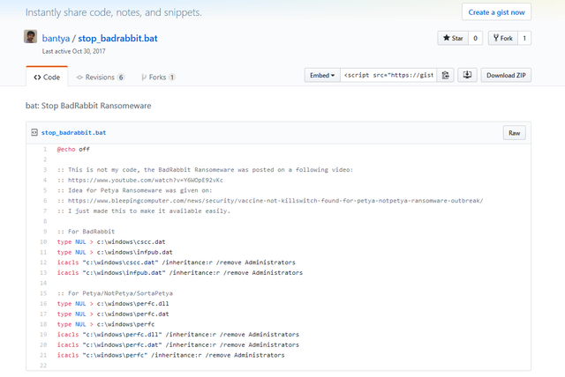565x377 pixels.
Task: View the Raw file
Action: [514, 133]
